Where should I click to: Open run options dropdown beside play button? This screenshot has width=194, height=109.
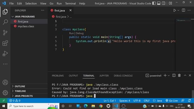[178, 11]
